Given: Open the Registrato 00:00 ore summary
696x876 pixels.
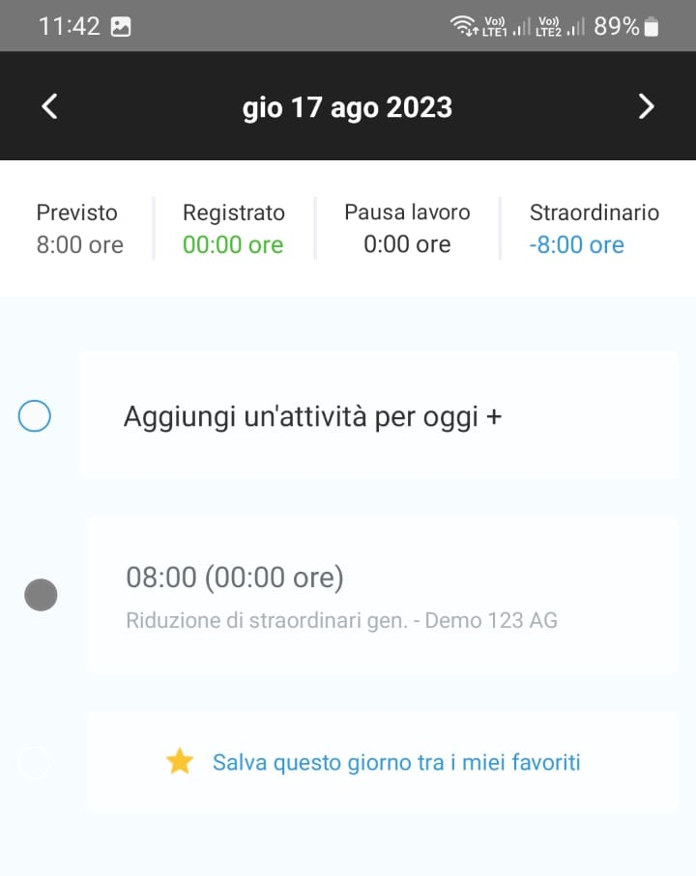Looking at the screenshot, I should tap(234, 229).
